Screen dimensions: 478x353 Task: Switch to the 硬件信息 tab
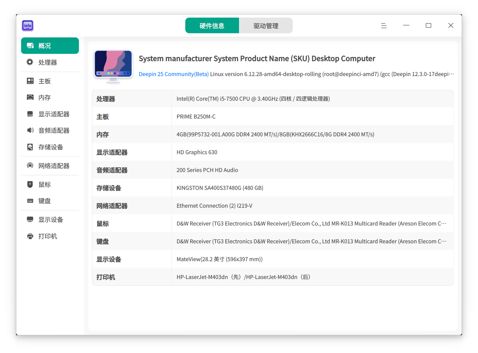(x=212, y=26)
